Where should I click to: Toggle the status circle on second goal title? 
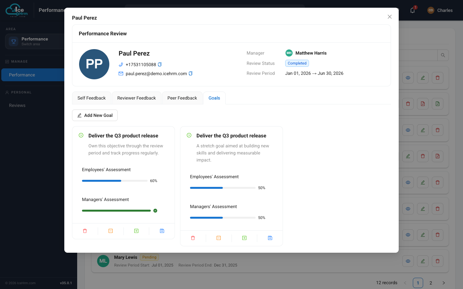tap(189, 135)
